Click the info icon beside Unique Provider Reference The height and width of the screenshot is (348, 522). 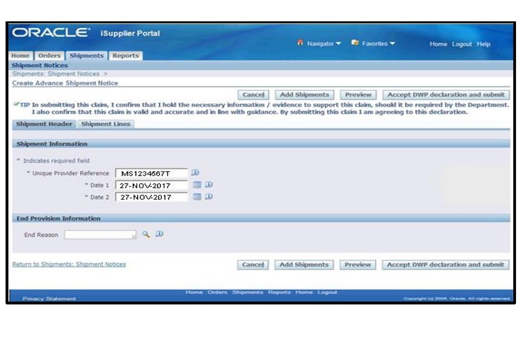point(196,173)
